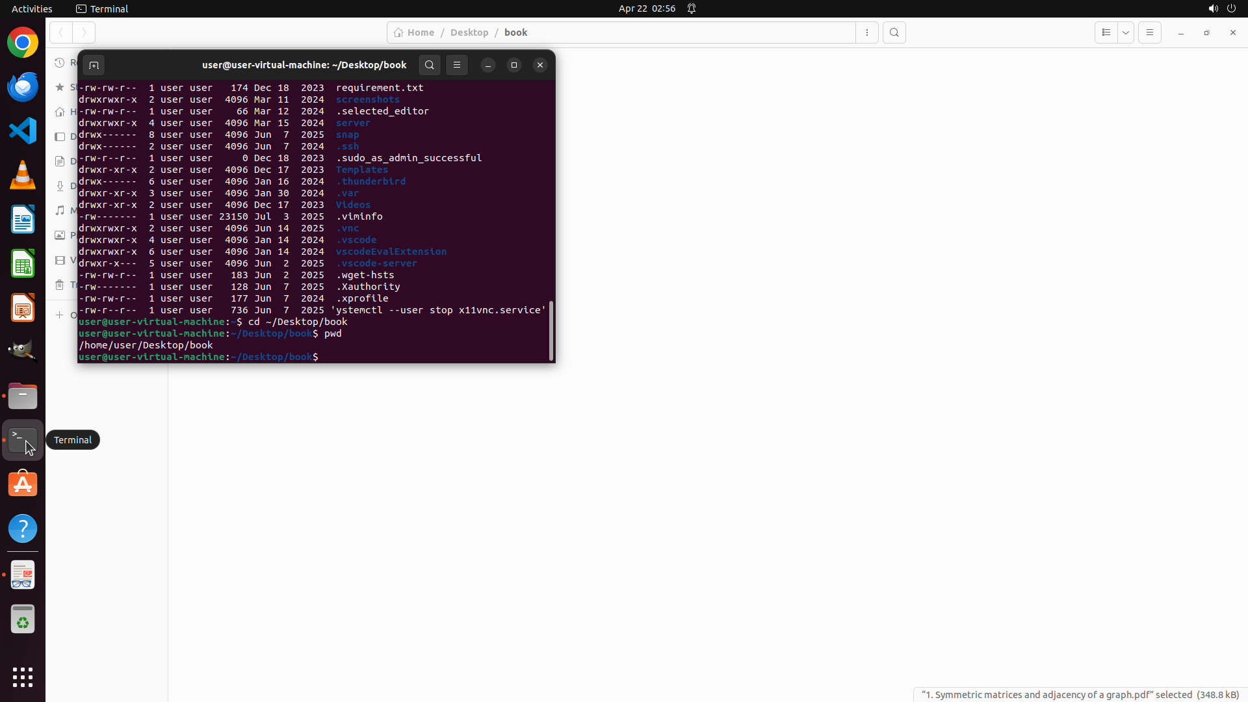Open a new terminal tab

click(x=94, y=65)
